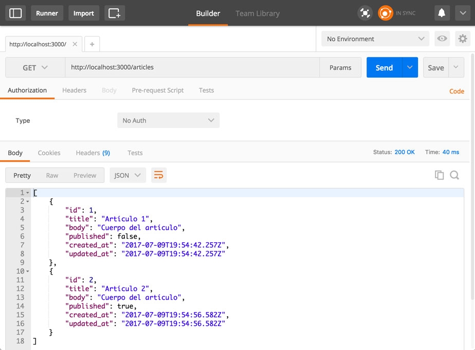The width and height of the screenshot is (475, 350).
Task: Toggle the sidebar panel icon
Action: coord(16,13)
